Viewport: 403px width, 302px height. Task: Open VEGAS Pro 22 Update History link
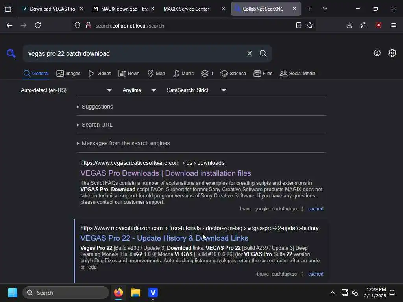(x=164, y=238)
